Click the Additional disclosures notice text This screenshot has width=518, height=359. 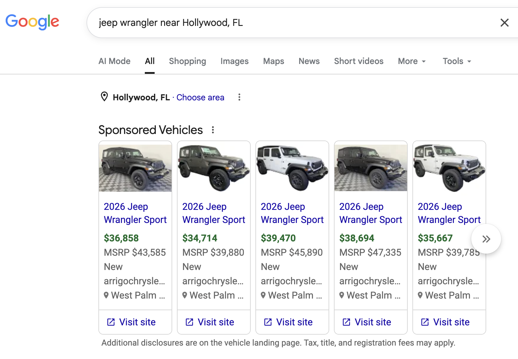pyautogui.click(x=278, y=343)
